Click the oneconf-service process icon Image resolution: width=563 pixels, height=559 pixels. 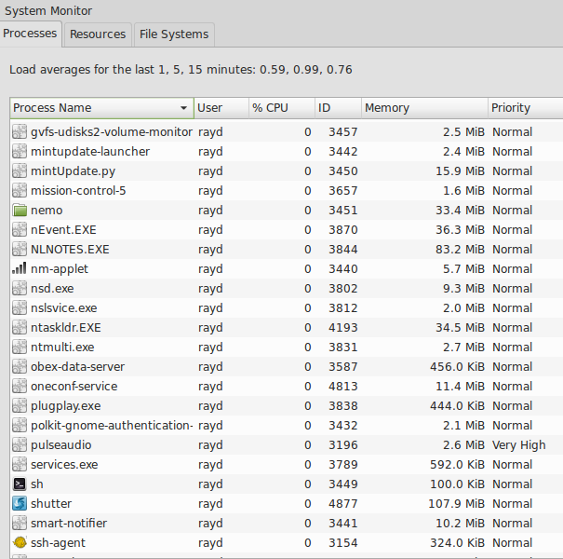pos(20,386)
